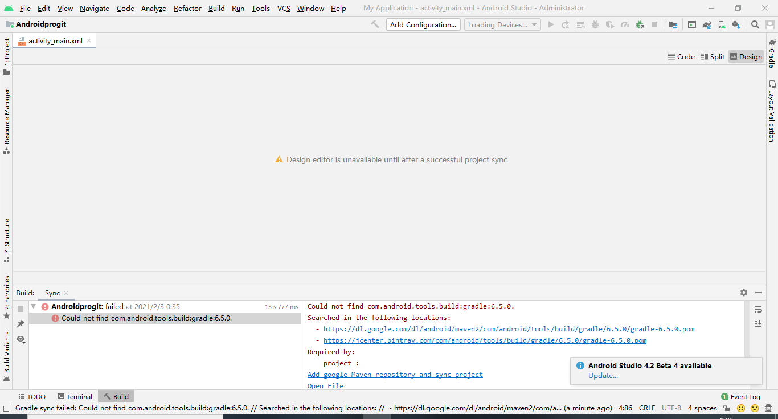Toggle scroll-to-end icon in the build output
This screenshot has height=419, width=778.
758,323
